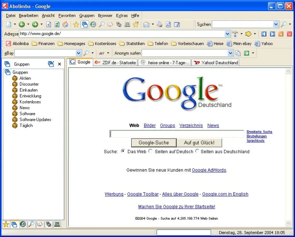Select the 'Seiten aus Deutschland' radio button
The height and width of the screenshot is (237, 295).
(x=197, y=151)
